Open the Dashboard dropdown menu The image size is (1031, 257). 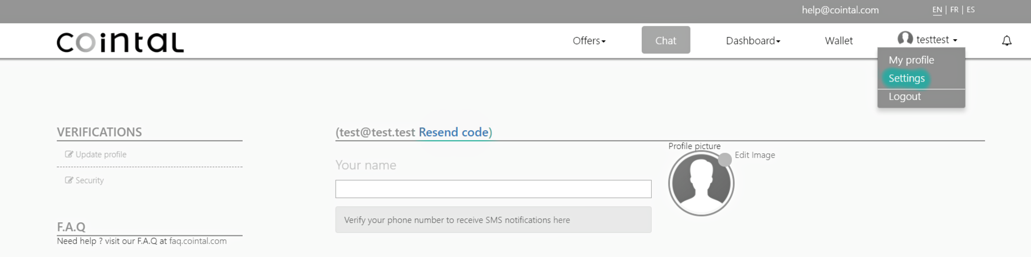pyautogui.click(x=753, y=41)
